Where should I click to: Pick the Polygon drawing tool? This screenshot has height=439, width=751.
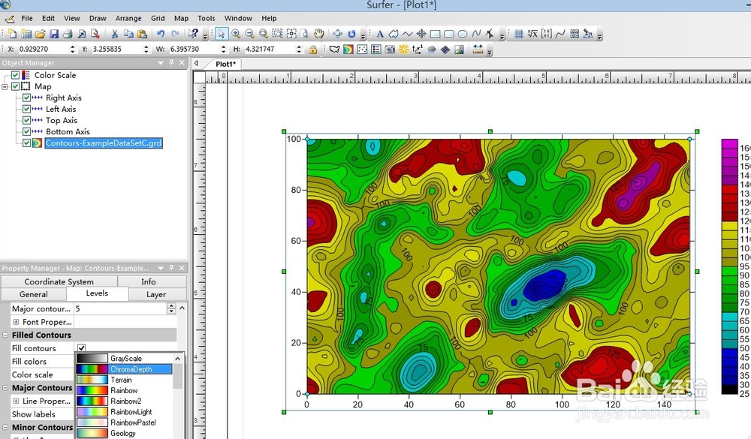click(x=394, y=34)
